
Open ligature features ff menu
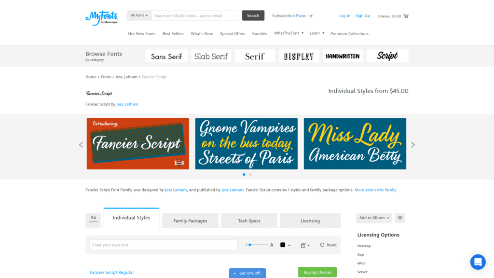click(305, 245)
